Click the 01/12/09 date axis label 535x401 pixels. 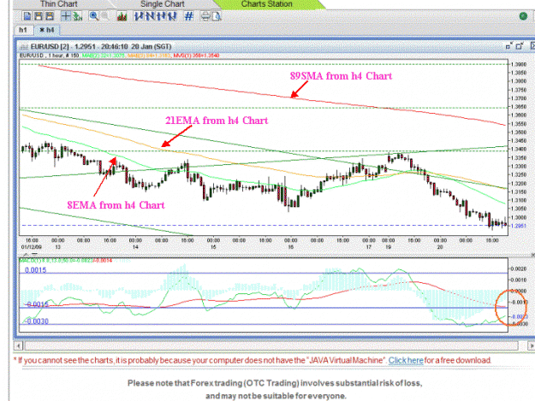[31, 247]
